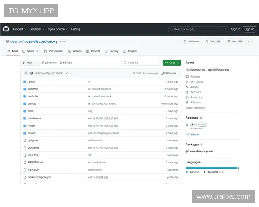Open the Pull requests tab
Screen dimensions: 259x207
54,51
